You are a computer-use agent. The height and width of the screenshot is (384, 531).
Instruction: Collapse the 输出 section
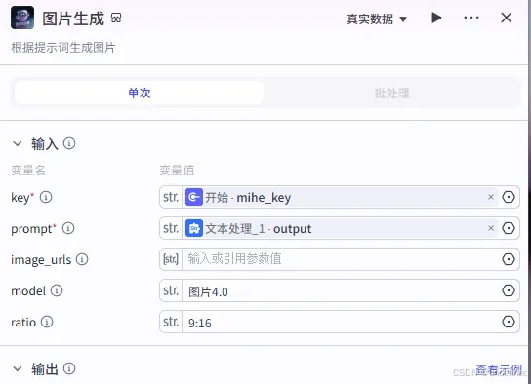[x=18, y=368]
